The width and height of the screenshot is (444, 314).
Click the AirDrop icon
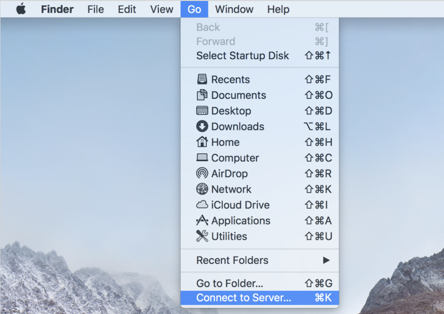[202, 174]
